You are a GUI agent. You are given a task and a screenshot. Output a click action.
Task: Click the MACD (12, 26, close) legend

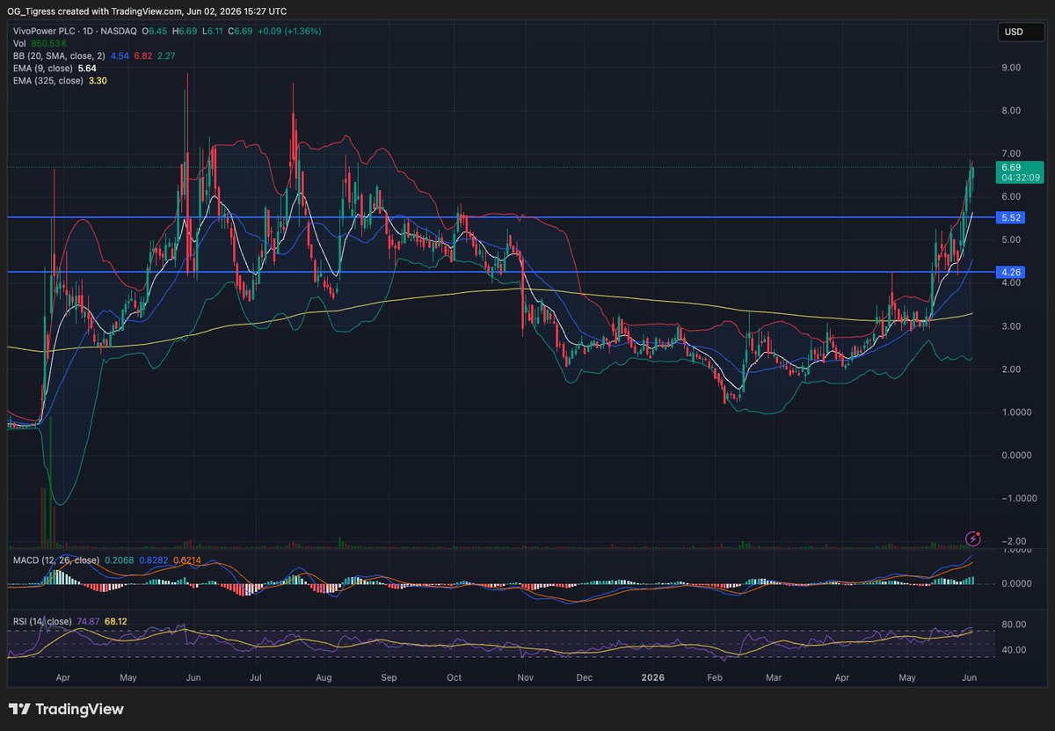click(x=55, y=559)
